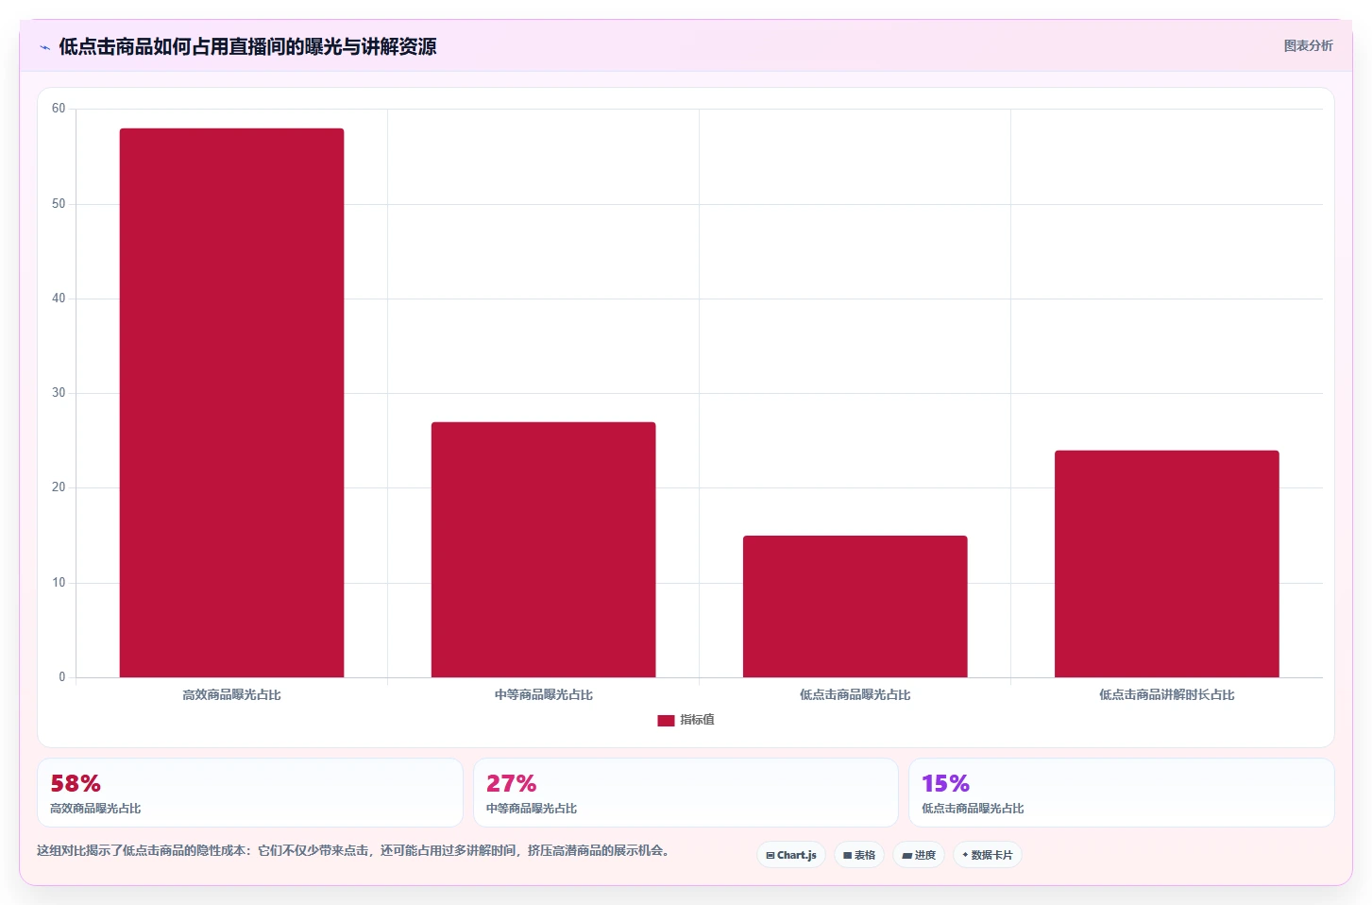Click the 低点击商品讲解时长占比 bar
Screen dimensions: 1372x905
tap(1166, 564)
